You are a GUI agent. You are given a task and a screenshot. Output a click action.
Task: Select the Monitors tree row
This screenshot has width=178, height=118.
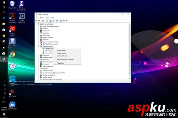[x=44, y=60]
